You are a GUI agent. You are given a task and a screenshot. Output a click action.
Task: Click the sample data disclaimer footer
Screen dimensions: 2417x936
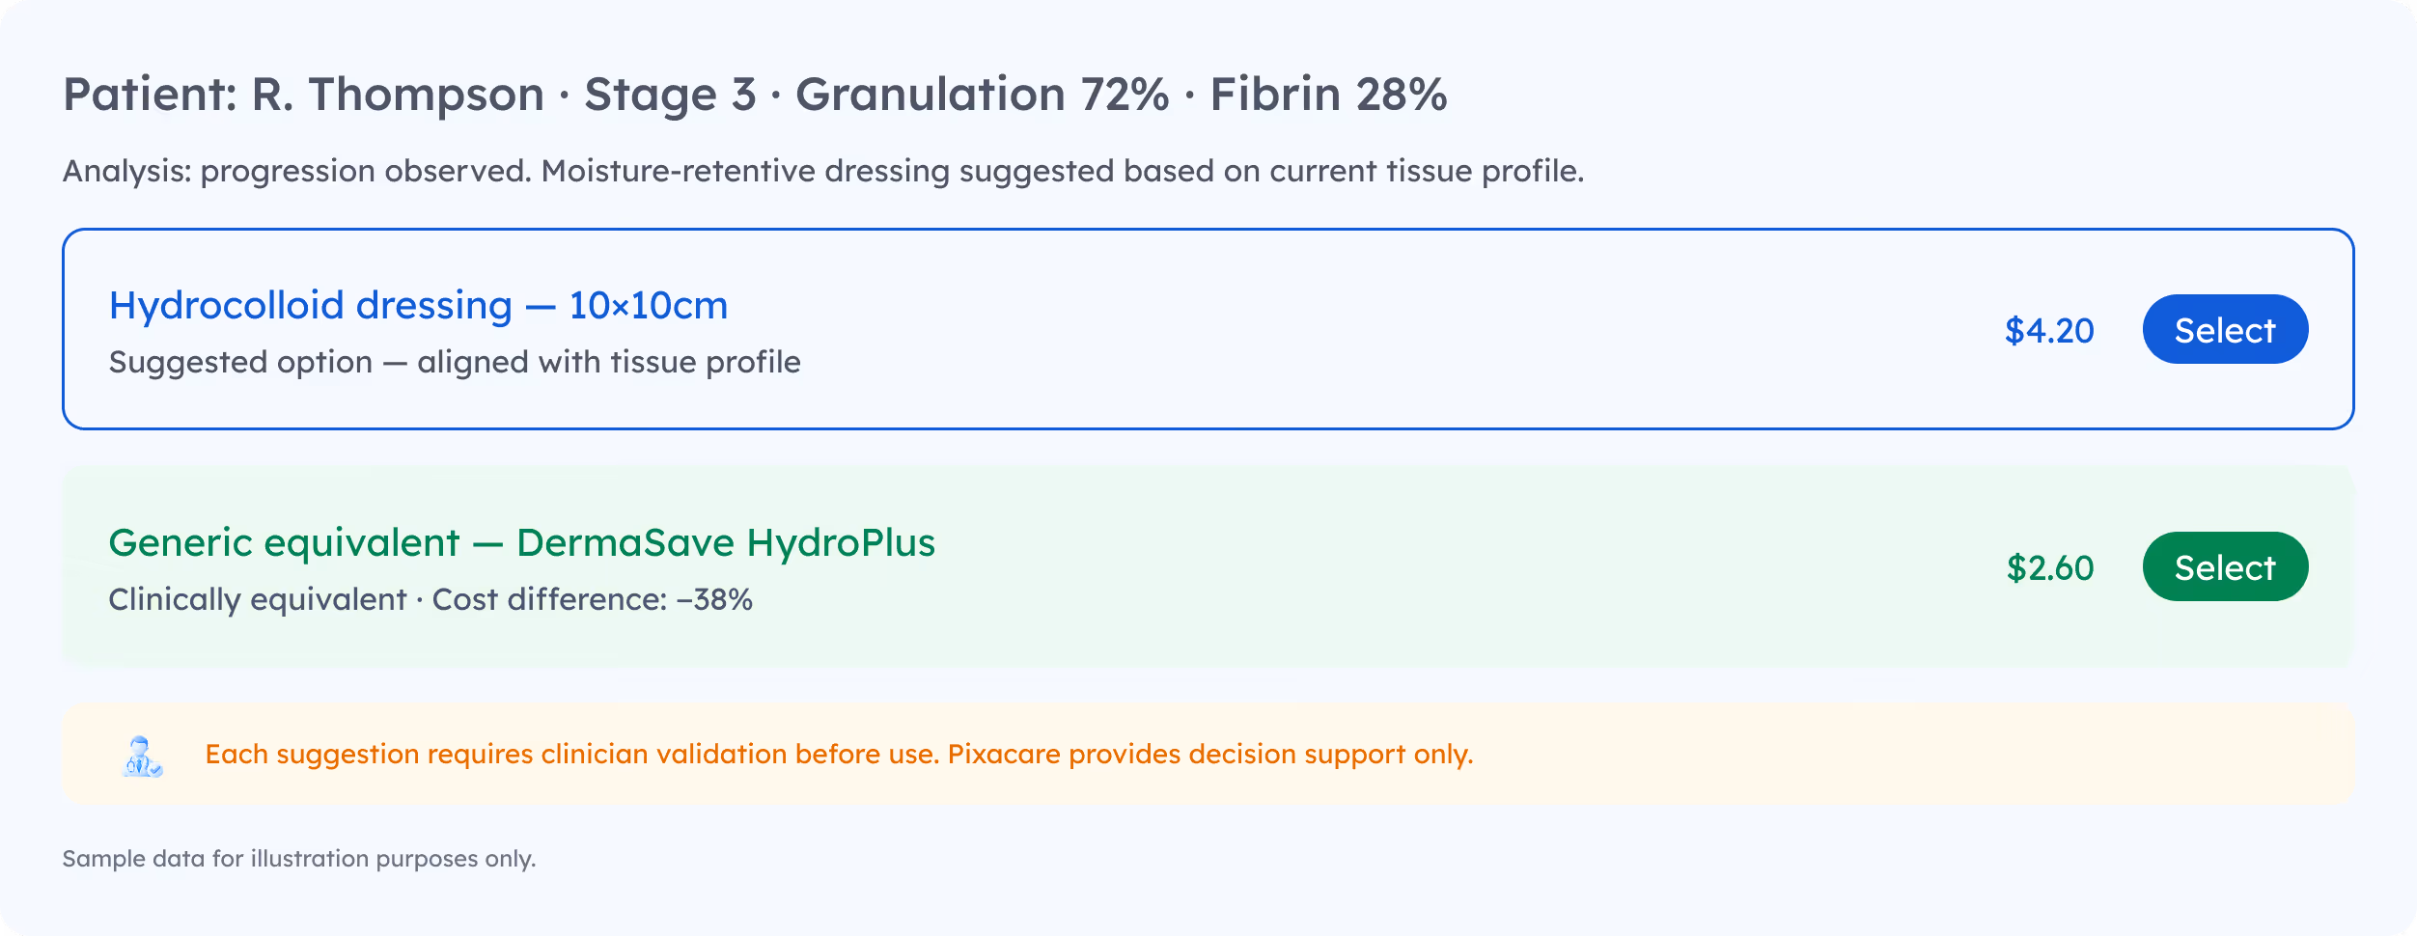pyautogui.click(x=298, y=859)
